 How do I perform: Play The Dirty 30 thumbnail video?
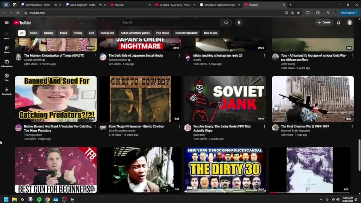(x=225, y=170)
